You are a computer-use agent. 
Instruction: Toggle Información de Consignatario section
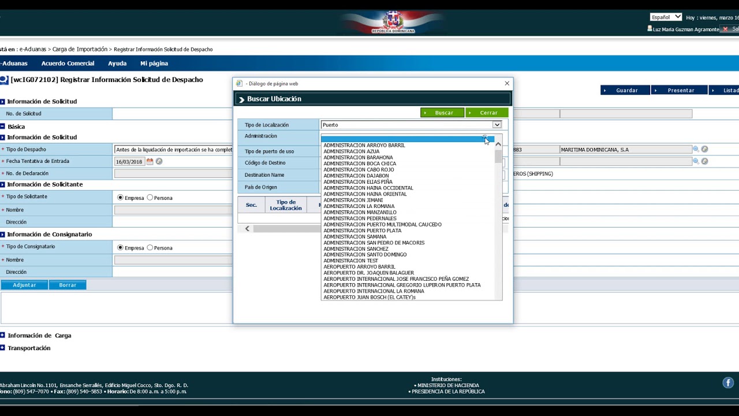click(x=3, y=235)
